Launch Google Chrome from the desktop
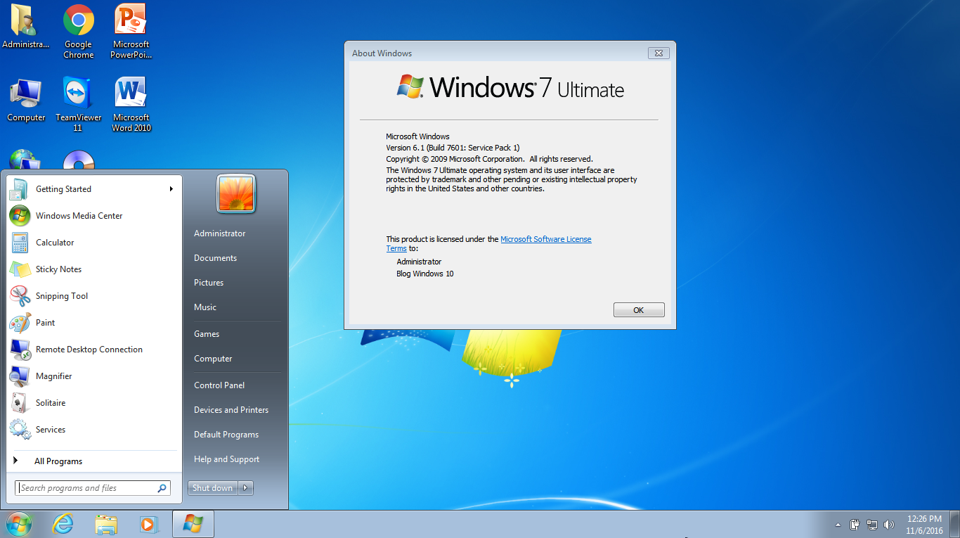Viewport: 960px width, 538px height. [x=79, y=32]
